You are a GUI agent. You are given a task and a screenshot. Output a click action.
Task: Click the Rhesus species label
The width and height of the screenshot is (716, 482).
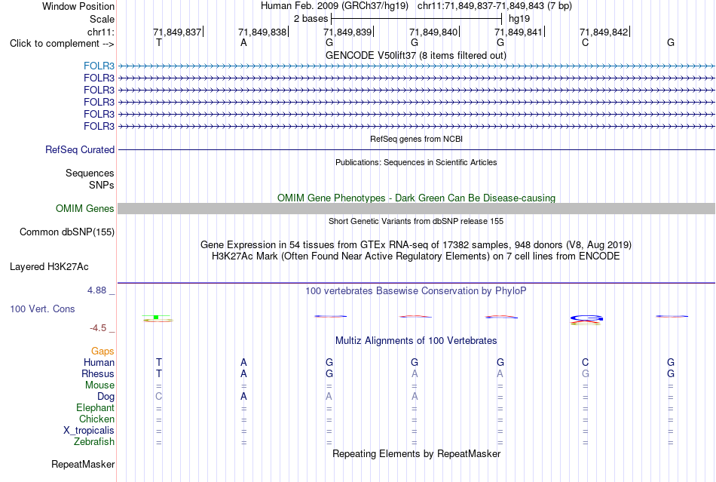[98, 373]
